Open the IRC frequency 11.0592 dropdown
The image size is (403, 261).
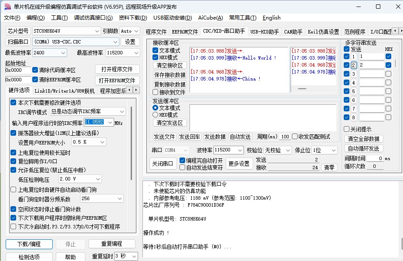[110, 122]
